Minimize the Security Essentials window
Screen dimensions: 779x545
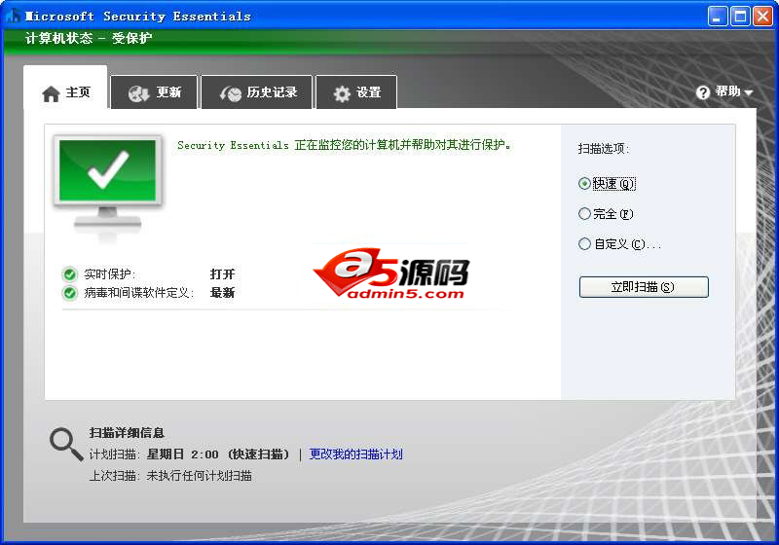click(718, 17)
